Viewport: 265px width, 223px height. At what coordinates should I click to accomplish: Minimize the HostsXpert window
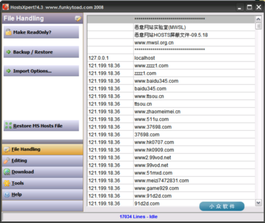coord(240,7)
